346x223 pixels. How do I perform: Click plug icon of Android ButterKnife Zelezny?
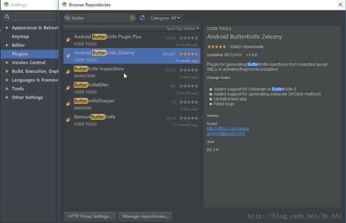pos(68,56)
